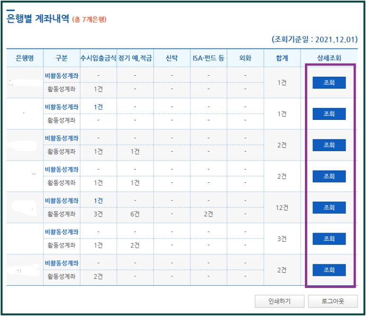
Task: Click the ISA·펀드 등 column header
Action: click(x=208, y=58)
